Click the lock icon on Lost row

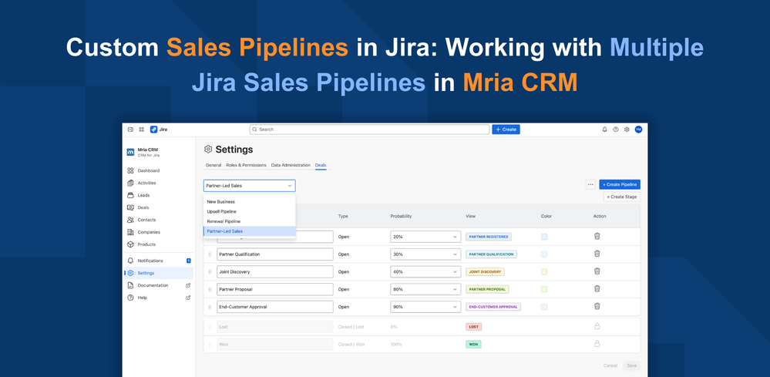click(x=597, y=326)
